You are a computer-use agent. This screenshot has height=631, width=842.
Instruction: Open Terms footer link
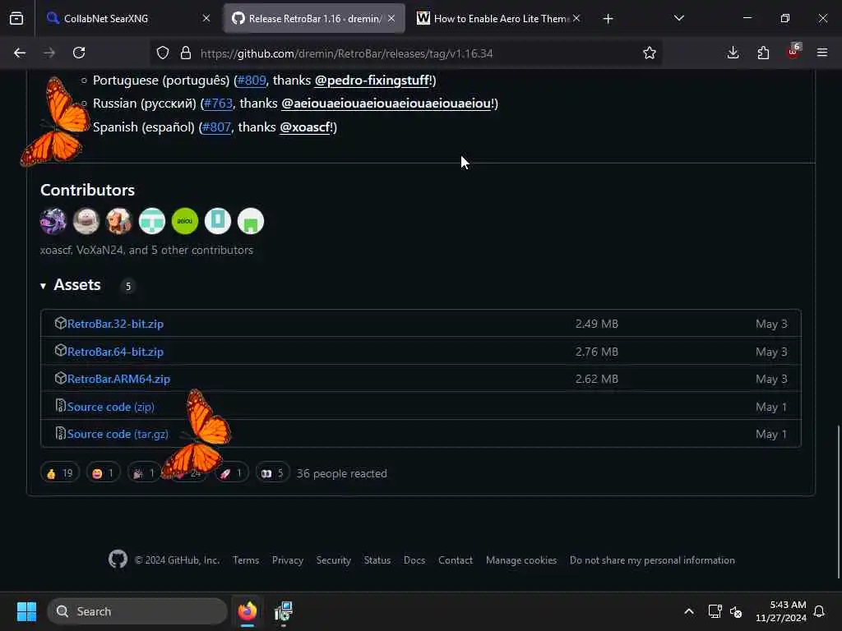246,560
